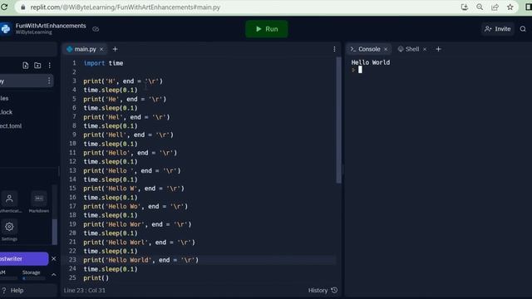The image size is (532, 299).
Task: Click line number 13 in the gutter
Action: [x=72, y=170]
